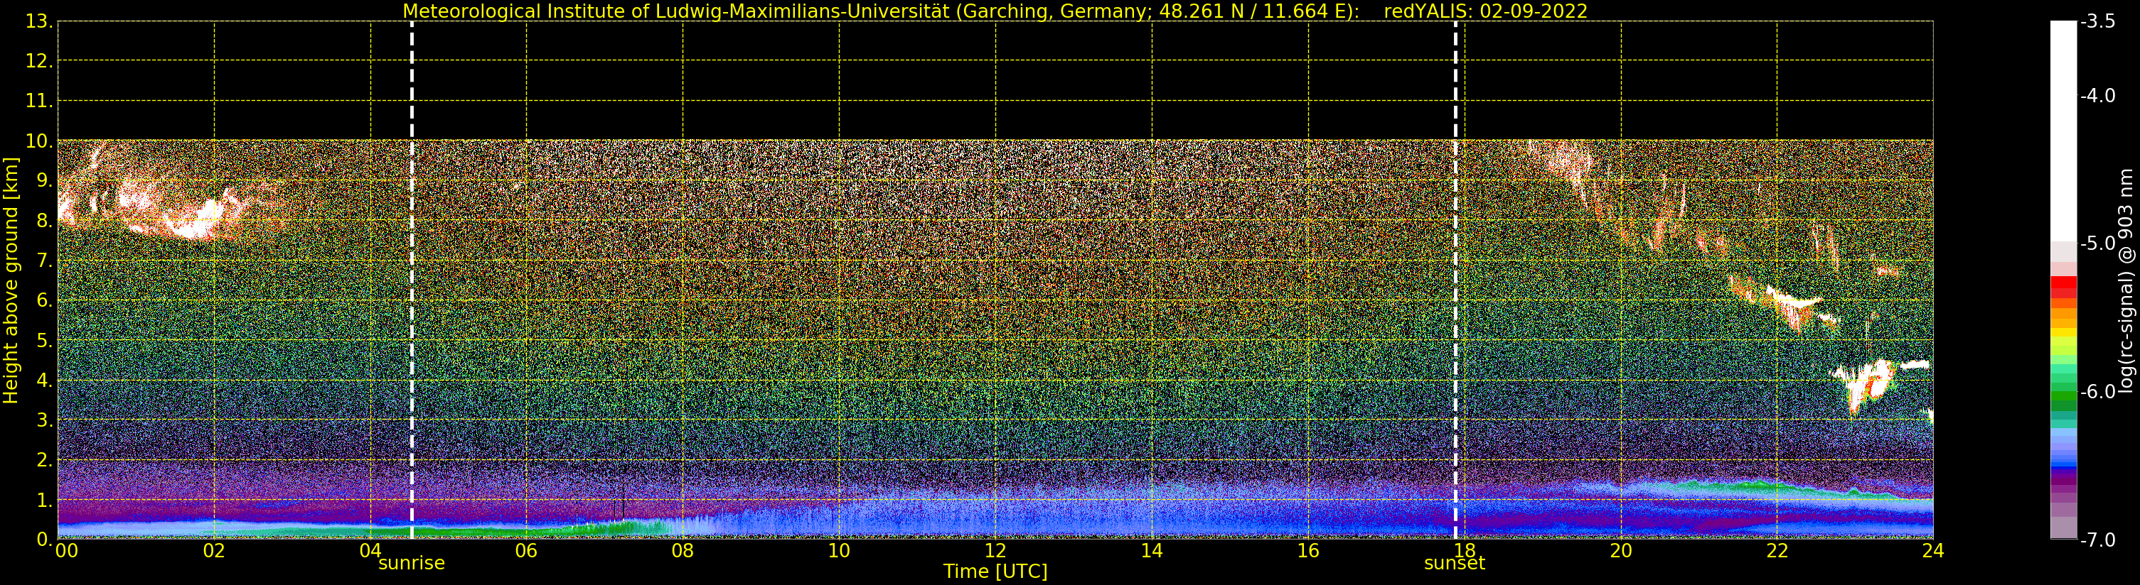Click the 1 km height axis tick label
This screenshot has height=585, width=2140.
coord(43,500)
